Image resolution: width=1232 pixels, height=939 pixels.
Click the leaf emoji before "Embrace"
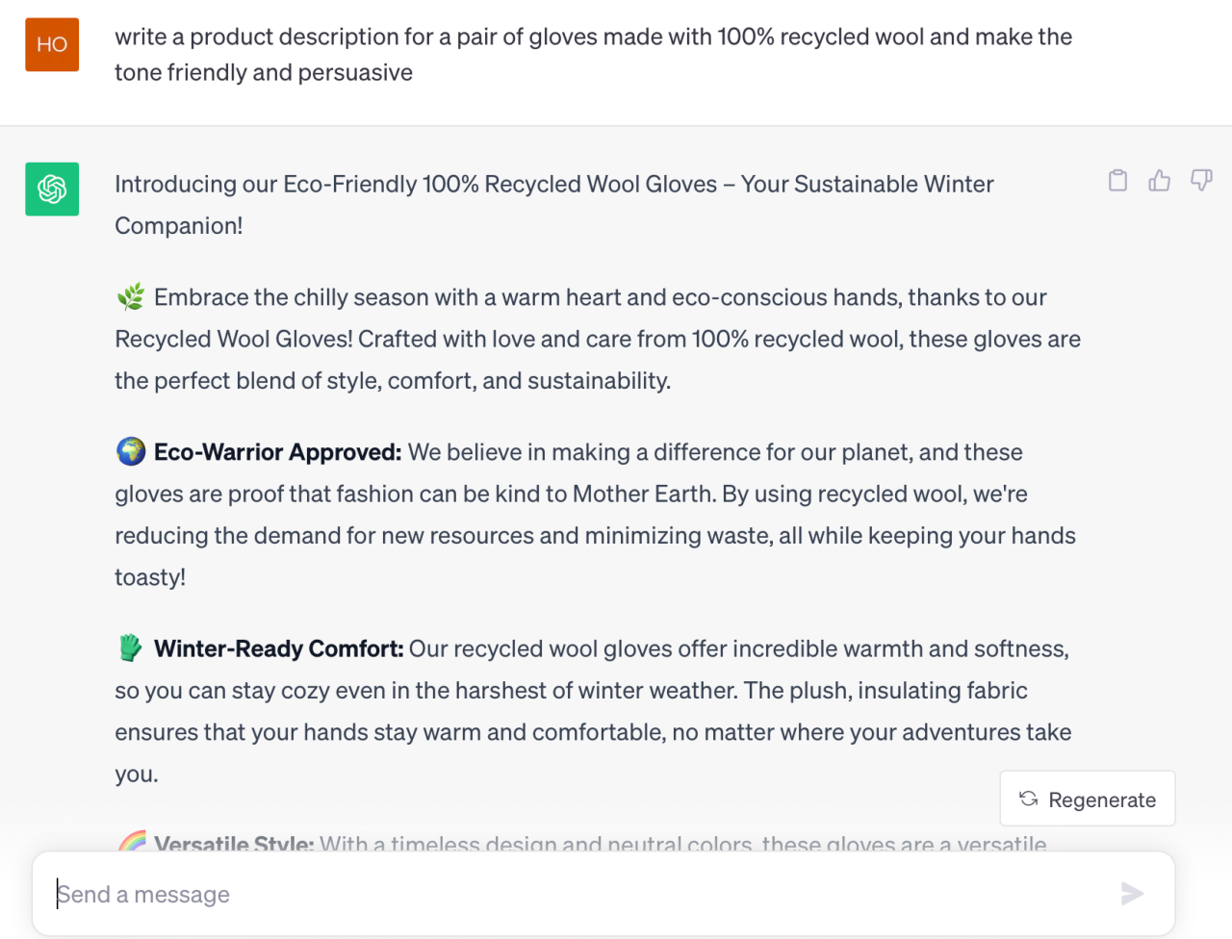130,297
